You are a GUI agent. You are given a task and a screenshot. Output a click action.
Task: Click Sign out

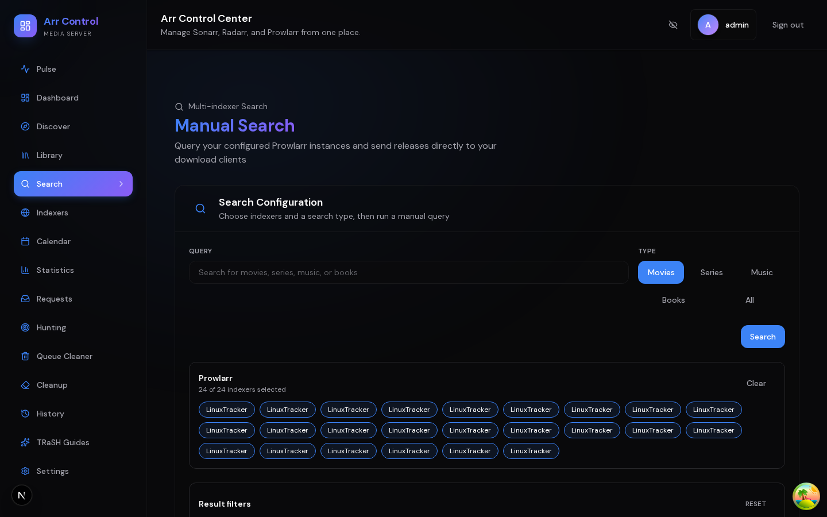(788, 25)
